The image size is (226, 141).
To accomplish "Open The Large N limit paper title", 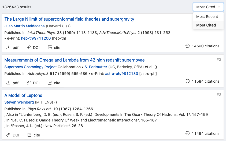I will pos(69,19).
